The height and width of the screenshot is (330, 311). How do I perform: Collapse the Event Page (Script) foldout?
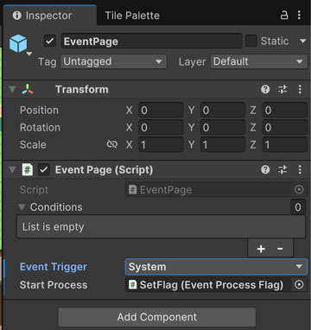point(12,170)
